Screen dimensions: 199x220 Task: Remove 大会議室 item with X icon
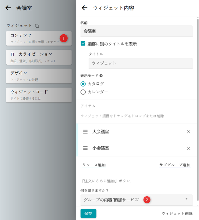[x=189, y=132]
